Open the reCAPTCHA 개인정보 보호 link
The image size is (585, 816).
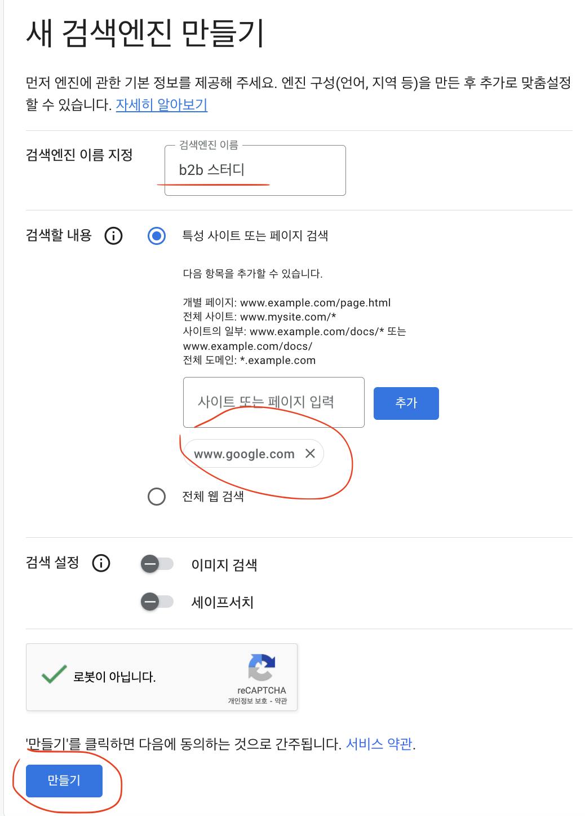pyautogui.click(x=247, y=701)
